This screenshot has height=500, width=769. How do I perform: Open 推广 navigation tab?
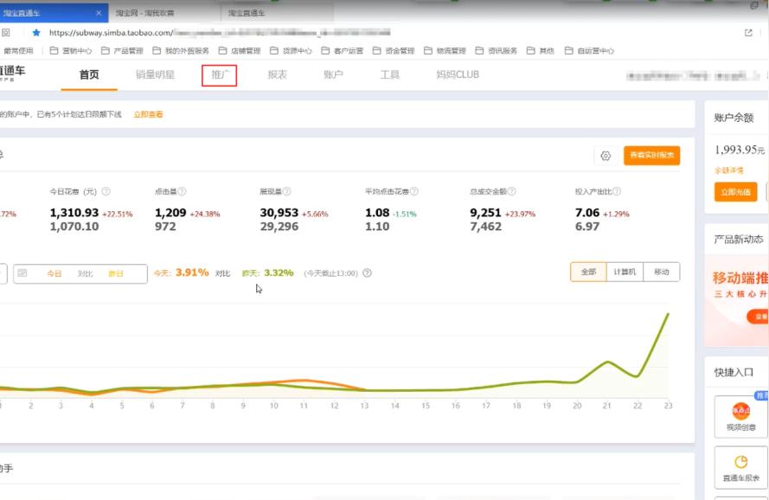click(x=219, y=75)
